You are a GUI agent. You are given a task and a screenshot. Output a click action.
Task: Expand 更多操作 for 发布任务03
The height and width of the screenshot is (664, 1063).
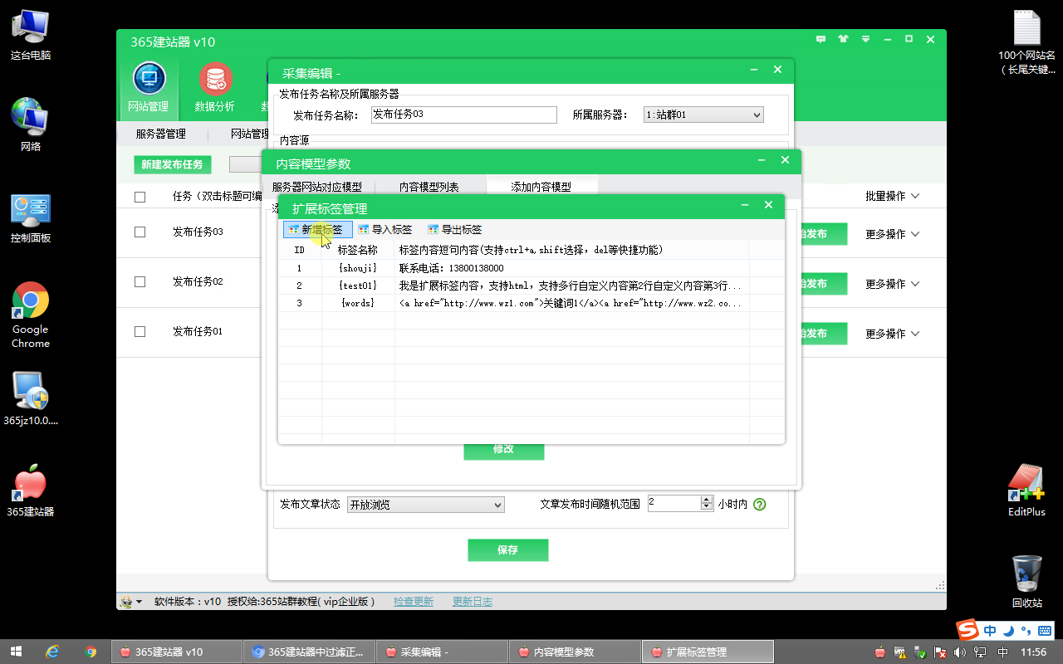pos(893,234)
